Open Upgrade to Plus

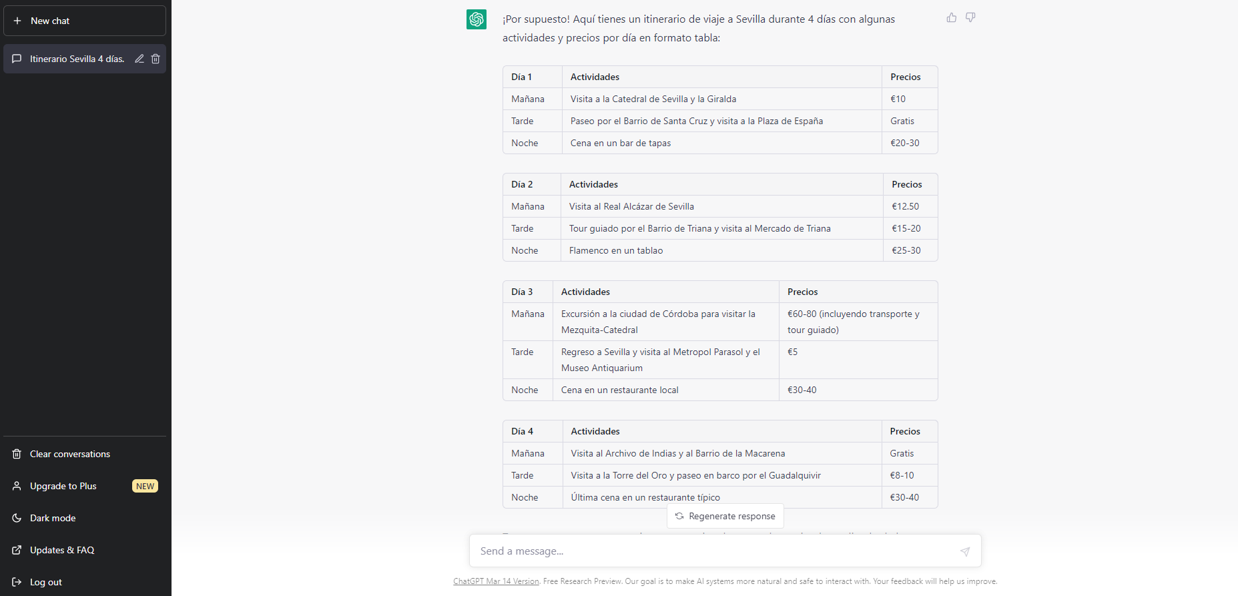[x=85, y=486]
